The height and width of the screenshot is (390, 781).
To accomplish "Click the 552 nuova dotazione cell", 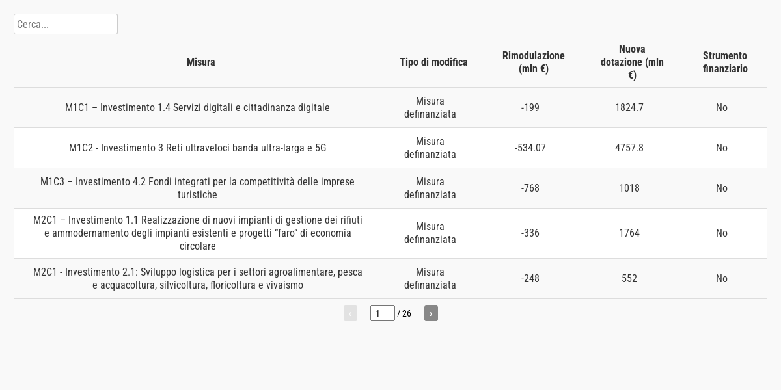I will coord(629,279).
